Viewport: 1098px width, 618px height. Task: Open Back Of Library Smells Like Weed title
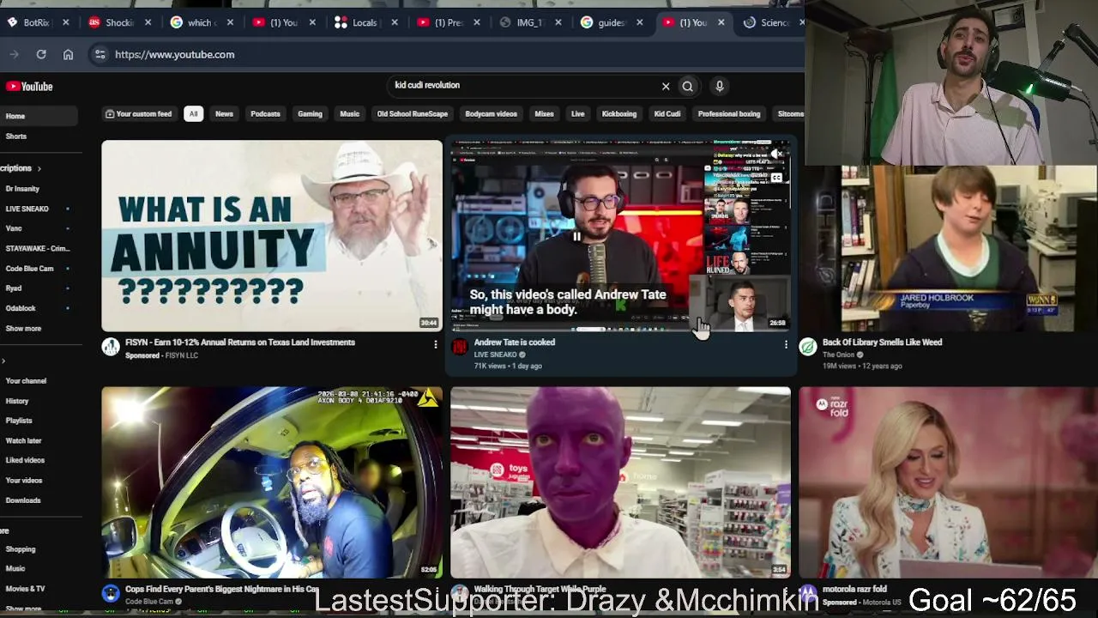(882, 342)
